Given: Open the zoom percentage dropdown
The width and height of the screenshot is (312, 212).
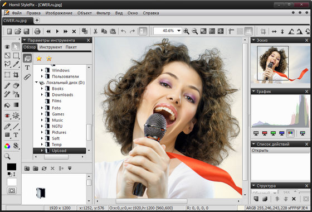Looking at the screenshot, I should (179, 31).
